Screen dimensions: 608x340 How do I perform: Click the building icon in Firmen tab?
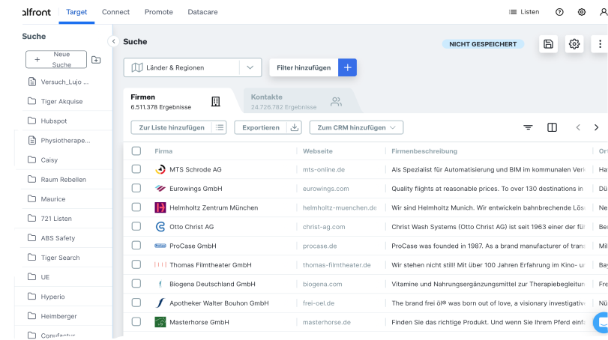click(216, 101)
